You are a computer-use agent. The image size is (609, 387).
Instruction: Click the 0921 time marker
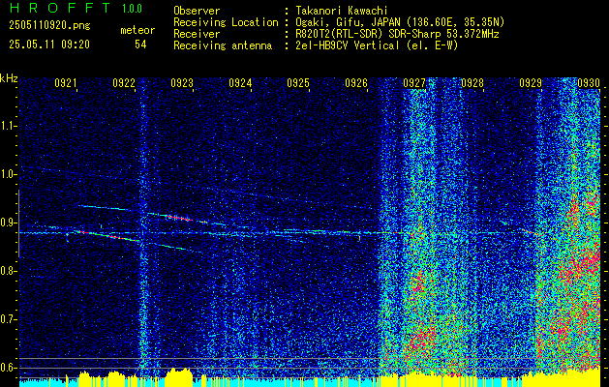tap(65, 83)
